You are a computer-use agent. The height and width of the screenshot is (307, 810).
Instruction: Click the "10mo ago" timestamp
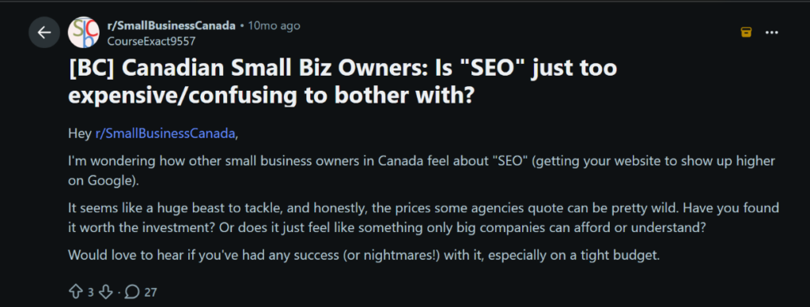274,25
